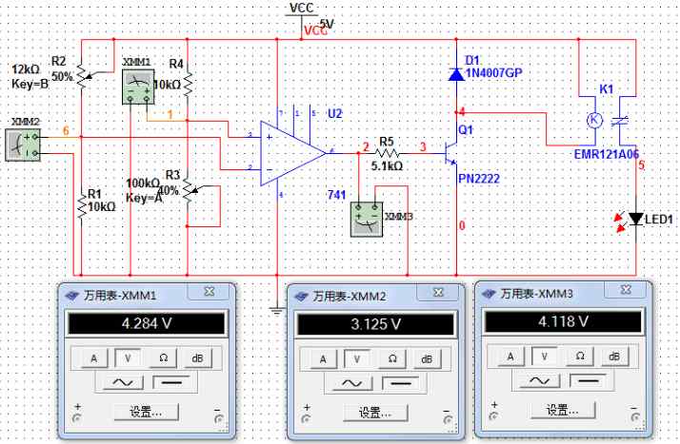This screenshot has height=444, width=680.
Task: Switch XMM3 to dB mode
Action: click(614, 357)
